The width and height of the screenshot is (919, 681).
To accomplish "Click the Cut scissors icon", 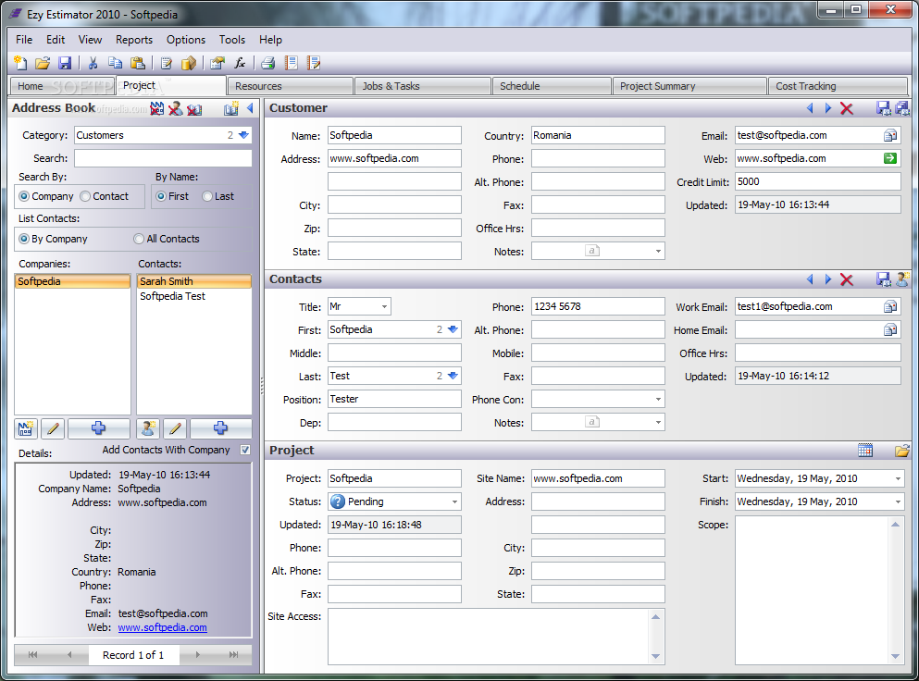I will pos(93,63).
